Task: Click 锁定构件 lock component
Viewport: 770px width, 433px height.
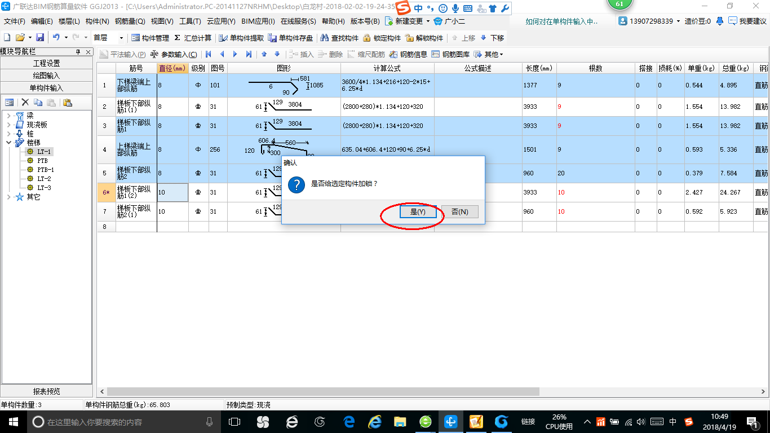Action: 382,38
